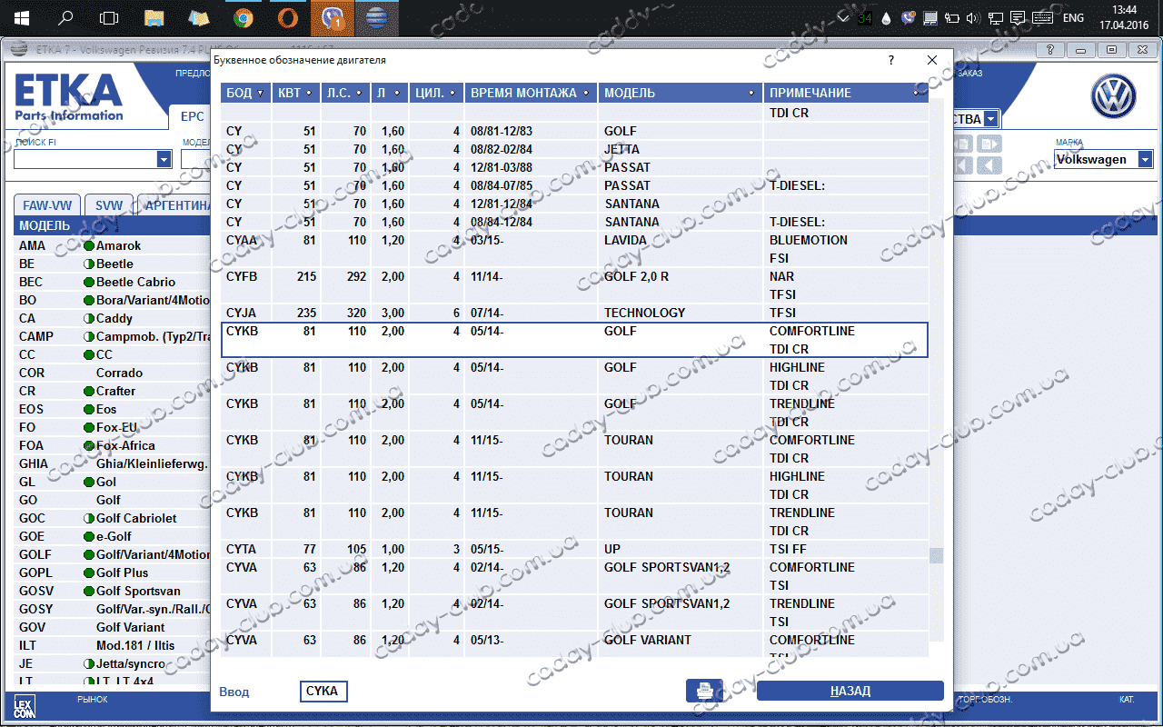1163x727 pixels.
Task: Focus the Ввод input field containing CYKA
Action: [323, 692]
